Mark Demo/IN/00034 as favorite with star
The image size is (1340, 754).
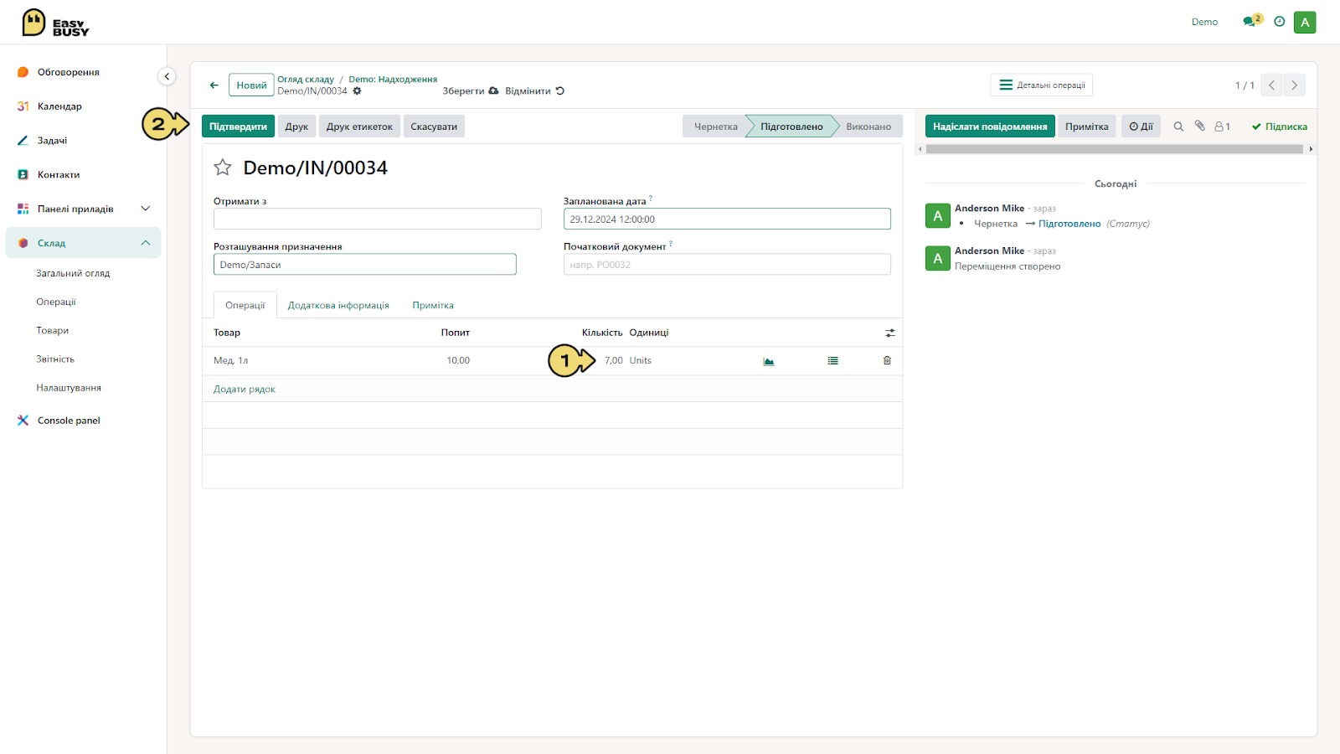pos(223,168)
